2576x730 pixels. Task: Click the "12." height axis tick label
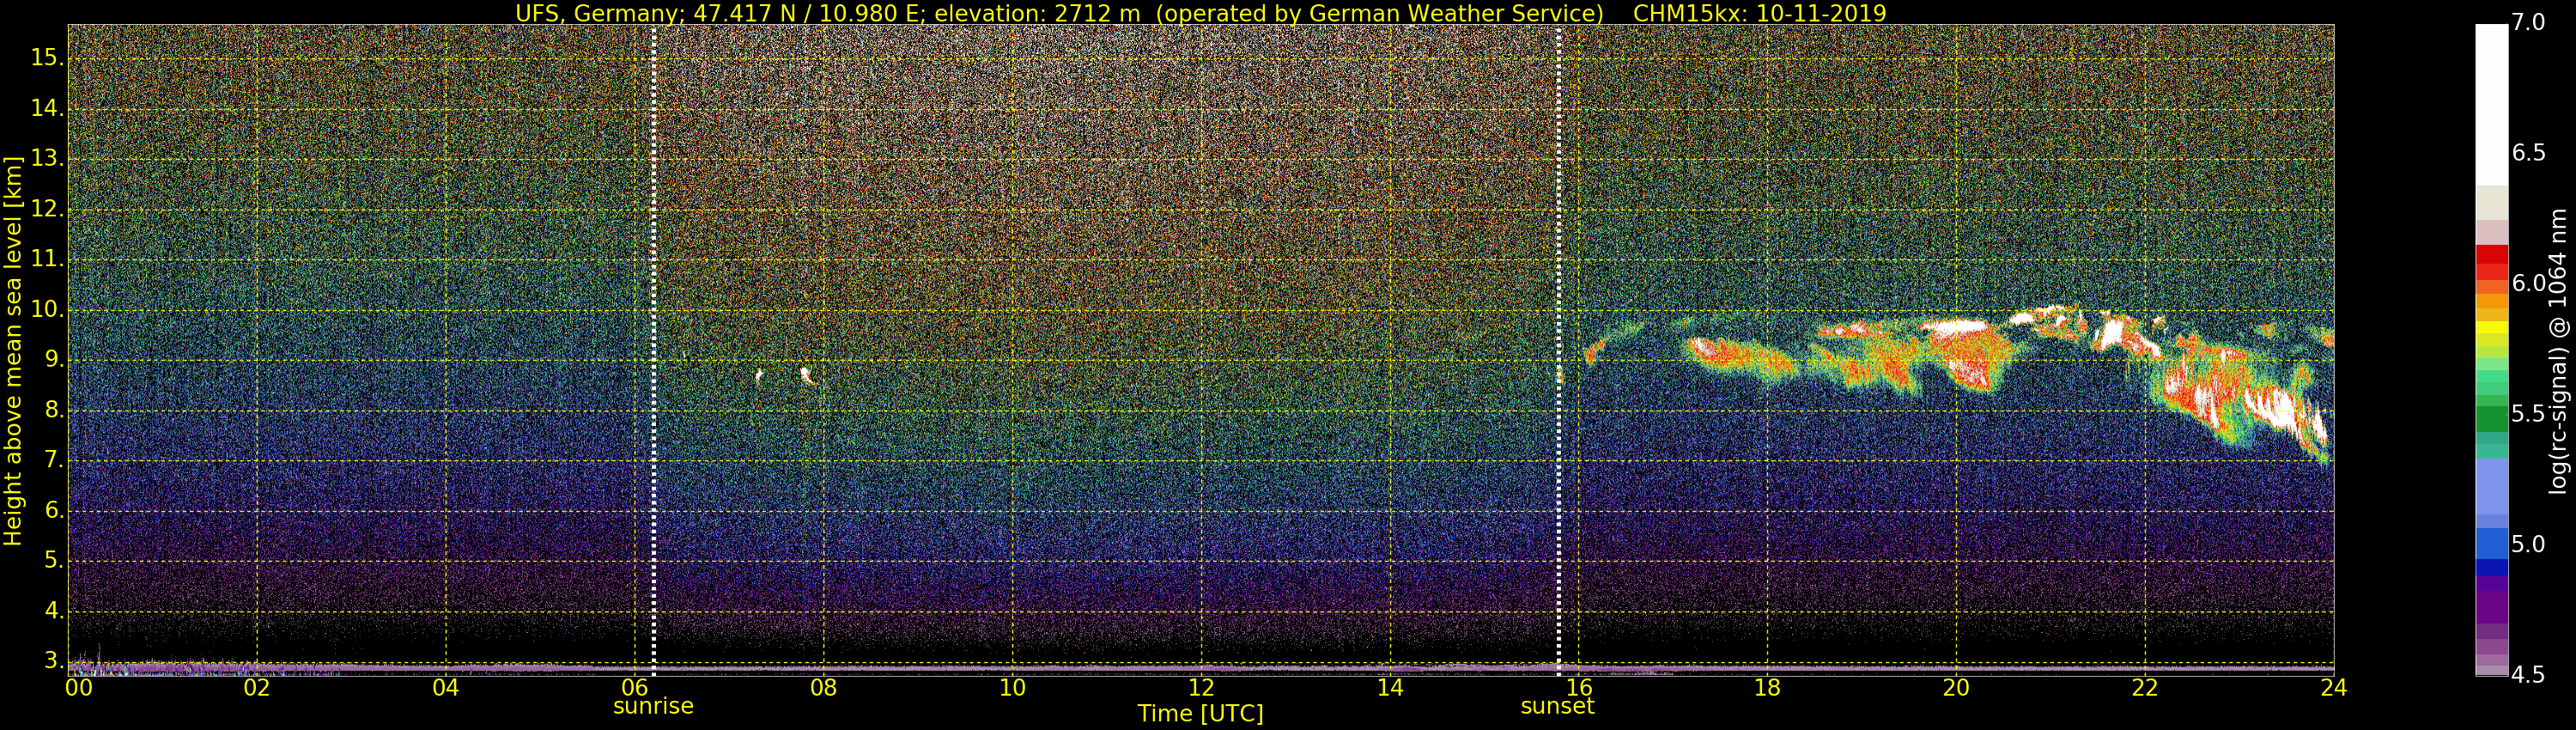46,209
